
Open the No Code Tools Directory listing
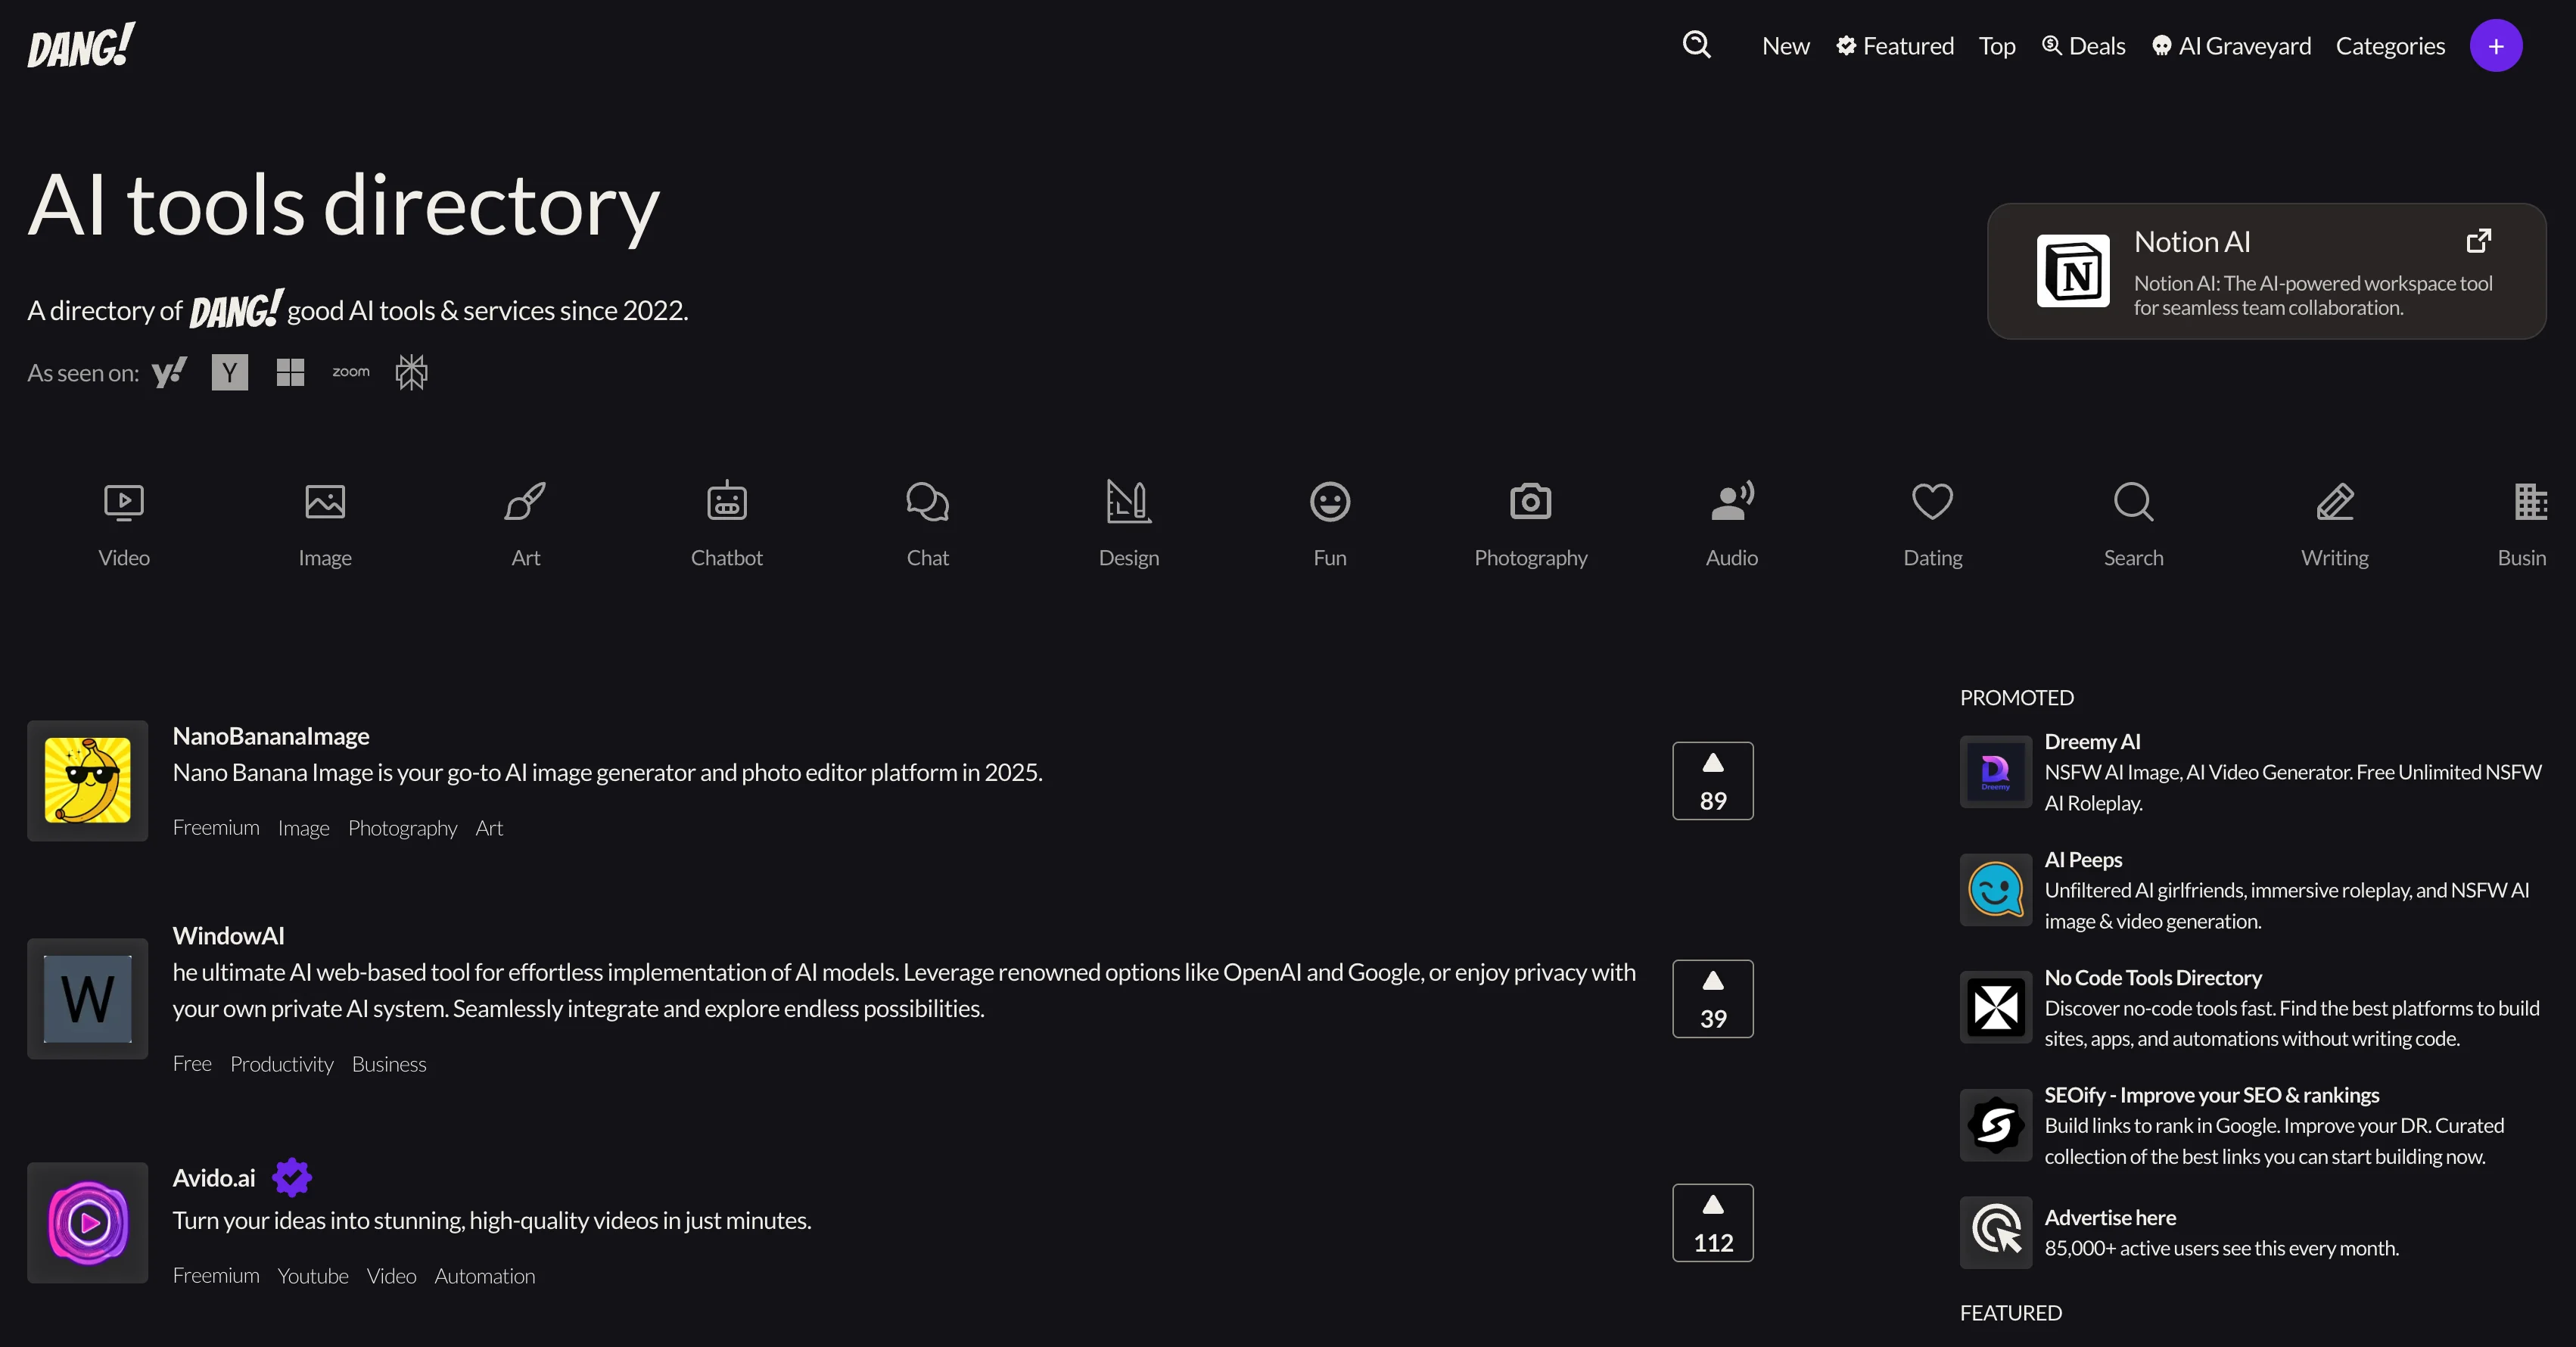tap(2153, 978)
